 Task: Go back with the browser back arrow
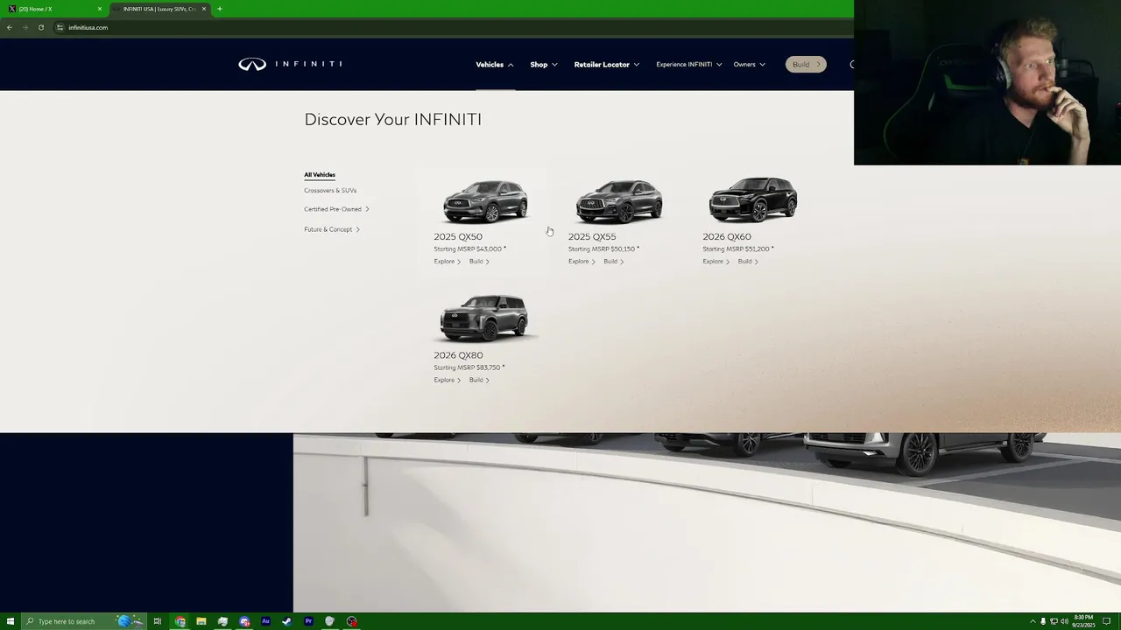click(10, 27)
